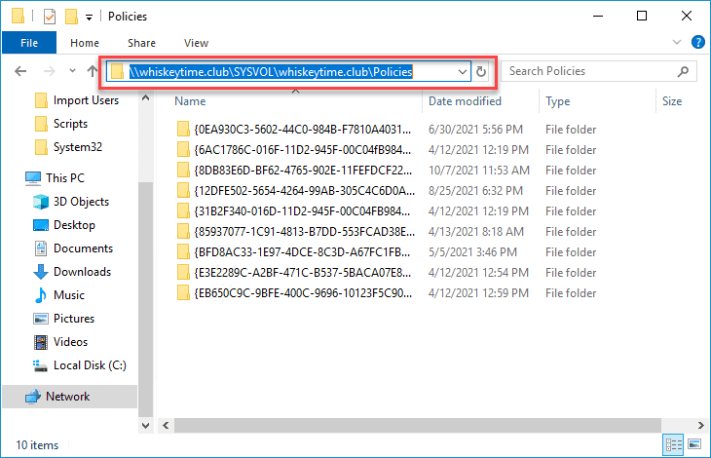This screenshot has height=458, width=711.
Task: Switch to the Share ribbon tab
Action: [141, 43]
